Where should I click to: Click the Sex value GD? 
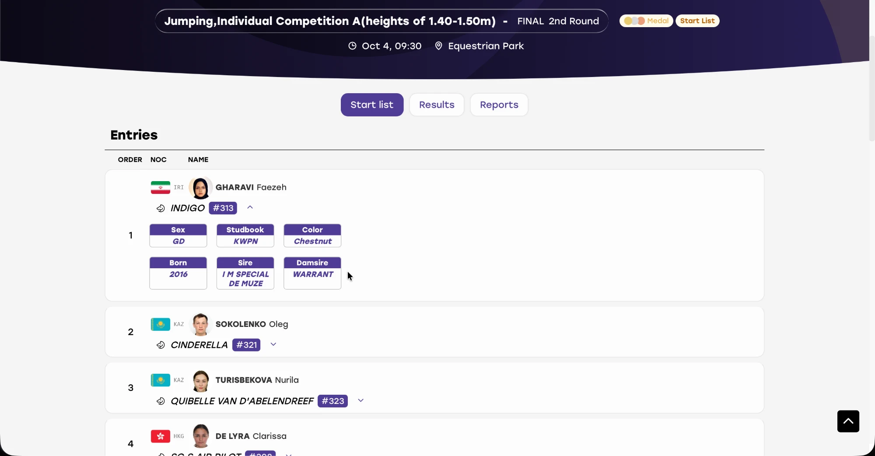coord(178,242)
